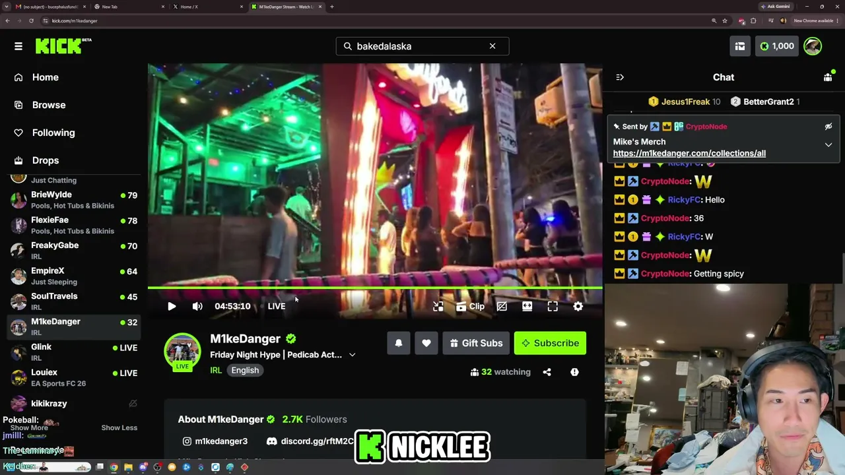Click the Ask Gemini button

click(x=776, y=7)
